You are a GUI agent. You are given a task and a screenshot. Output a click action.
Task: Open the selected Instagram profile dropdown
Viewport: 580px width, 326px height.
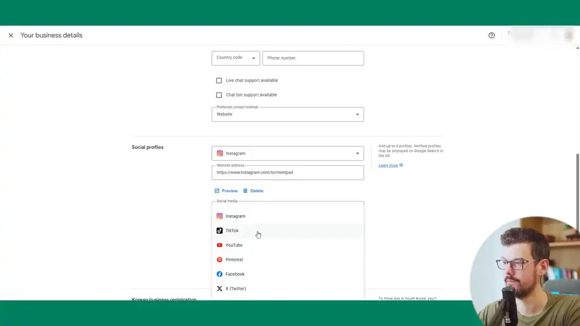point(288,153)
